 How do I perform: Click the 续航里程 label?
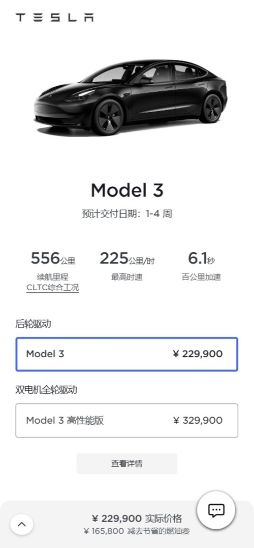53,277
